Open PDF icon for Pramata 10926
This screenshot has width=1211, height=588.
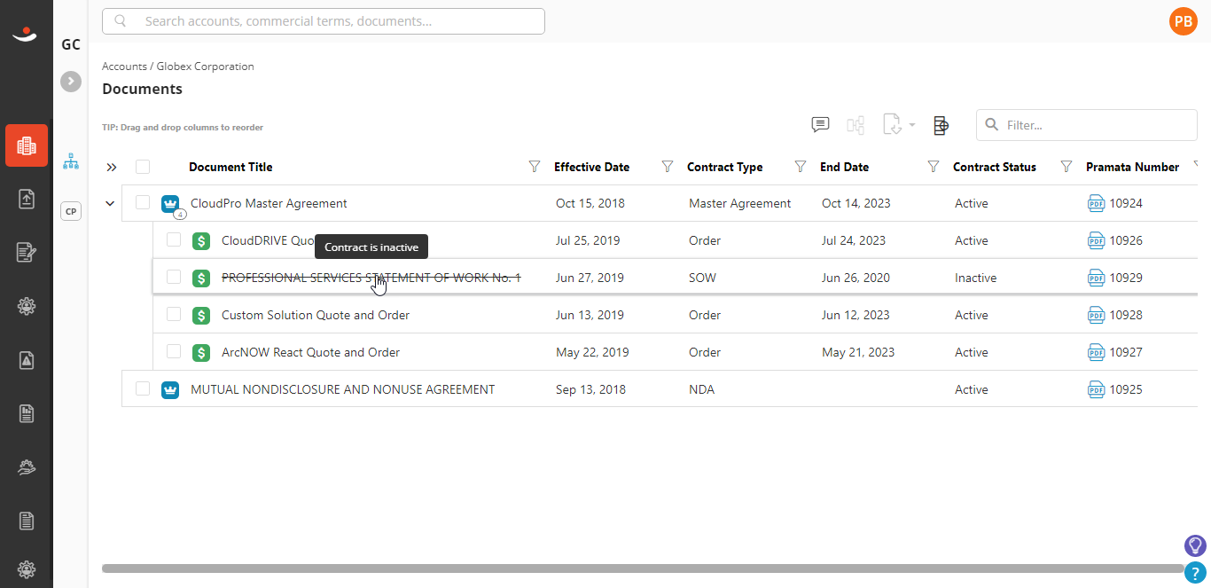point(1097,241)
